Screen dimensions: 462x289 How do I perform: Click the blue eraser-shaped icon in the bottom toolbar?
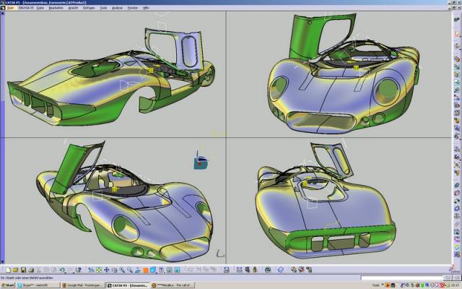click(x=281, y=269)
